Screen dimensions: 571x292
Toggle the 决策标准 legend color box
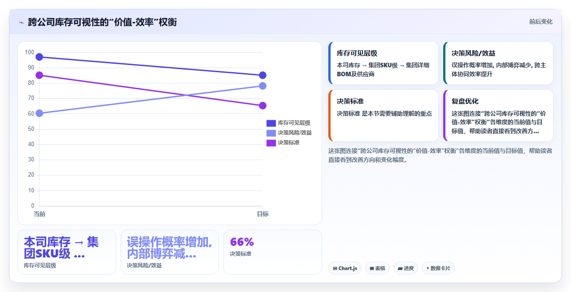(x=271, y=143)
